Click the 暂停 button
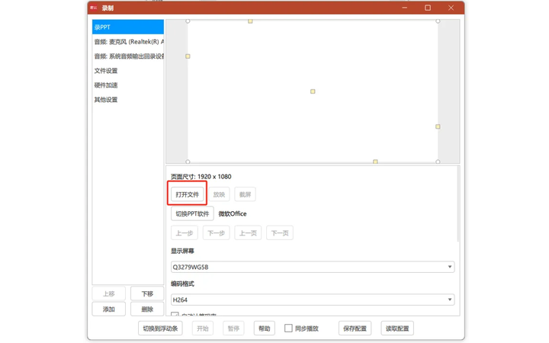Viewport: 549px width, 343px height. tap(233, 329)
